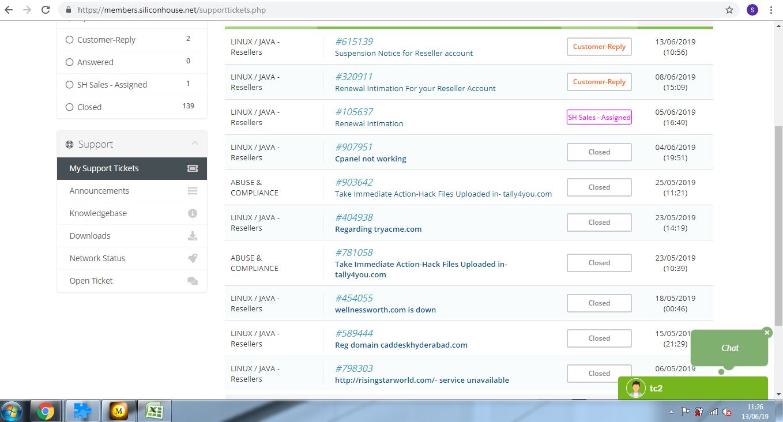This screenshot has height=422, width=783.
Task: Click the rocket icon beside Network Status
Action: [193, 258]
